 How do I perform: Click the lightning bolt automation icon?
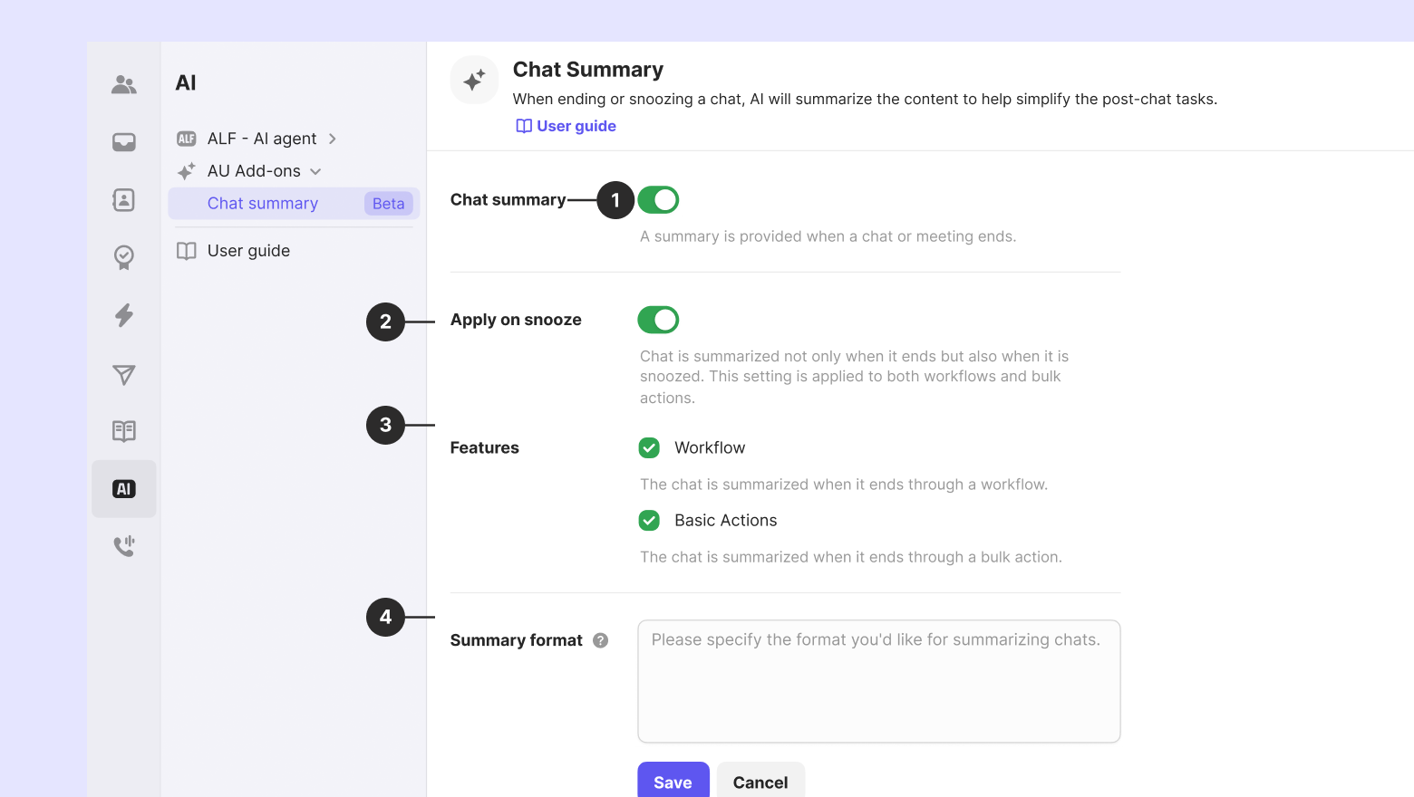pos(124,315)
